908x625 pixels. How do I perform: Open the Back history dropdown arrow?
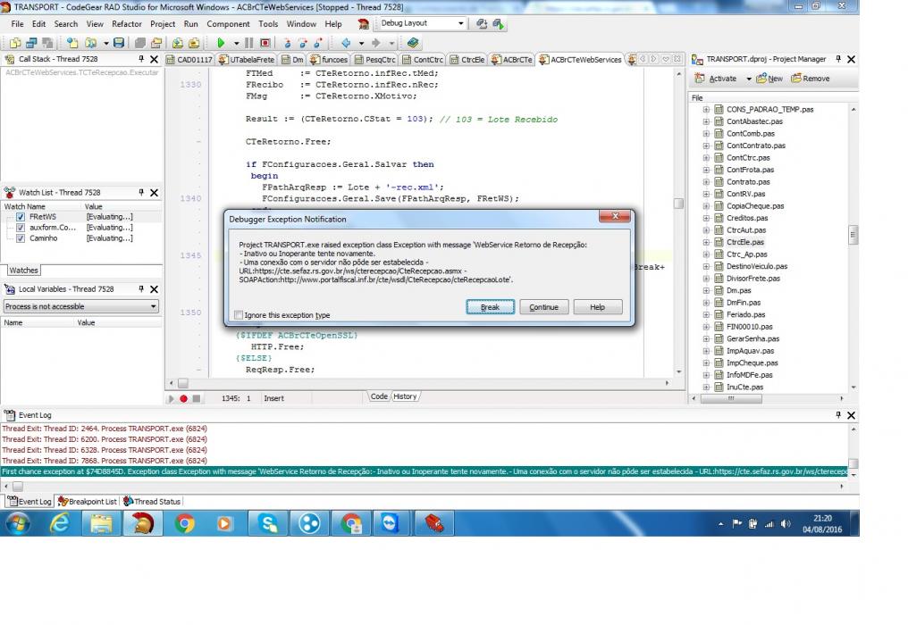click(361, 43)
